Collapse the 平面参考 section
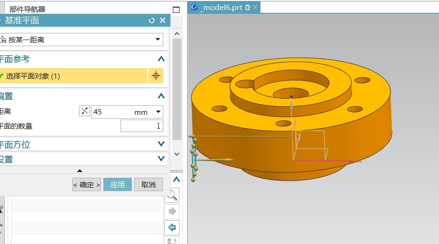439x244 pixels. (161, 59)
